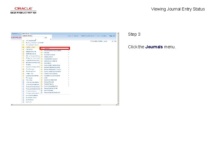The image size is (216, 162).
Task: Open the MultiChannel Console link
Action: (x=88, y=36)
